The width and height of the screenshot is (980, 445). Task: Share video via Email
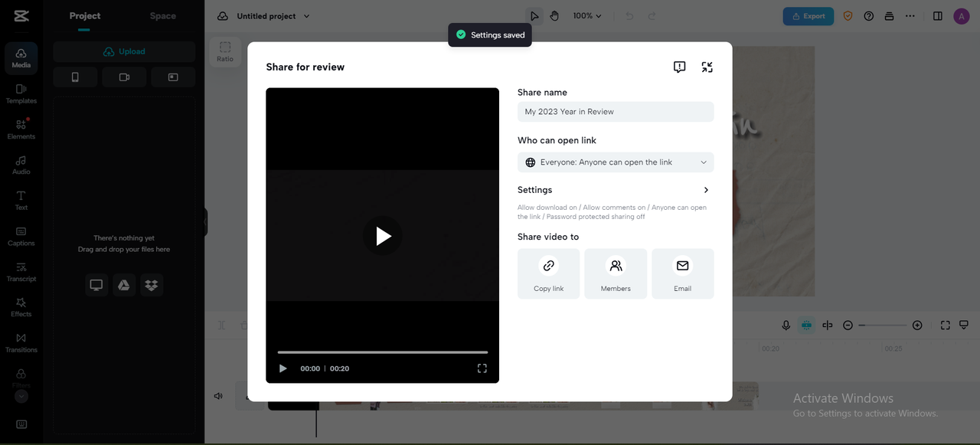683,273
